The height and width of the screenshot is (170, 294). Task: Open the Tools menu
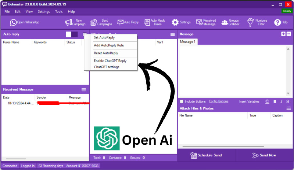[x=59, y=12]
